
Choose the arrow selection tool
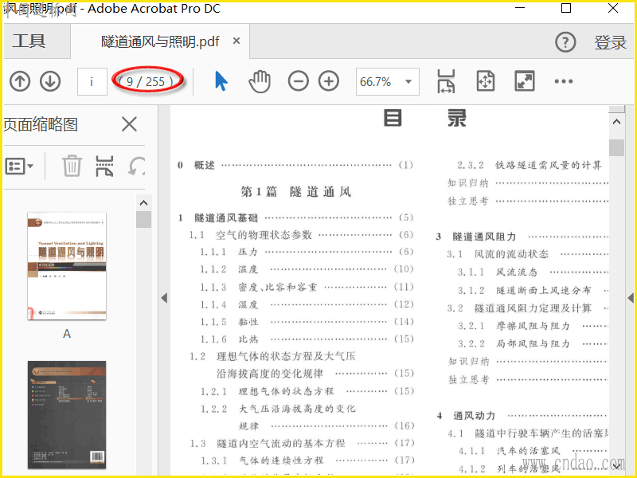(x=221, y=81)
